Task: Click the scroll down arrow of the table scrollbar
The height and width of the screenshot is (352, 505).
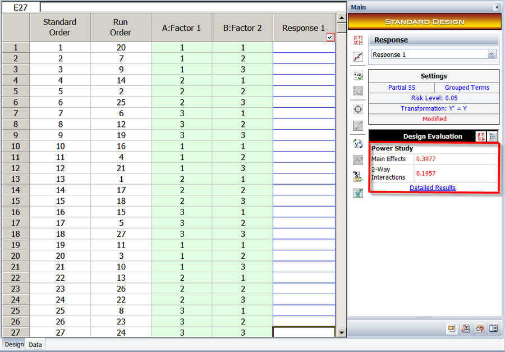Action: coord(342,333)
